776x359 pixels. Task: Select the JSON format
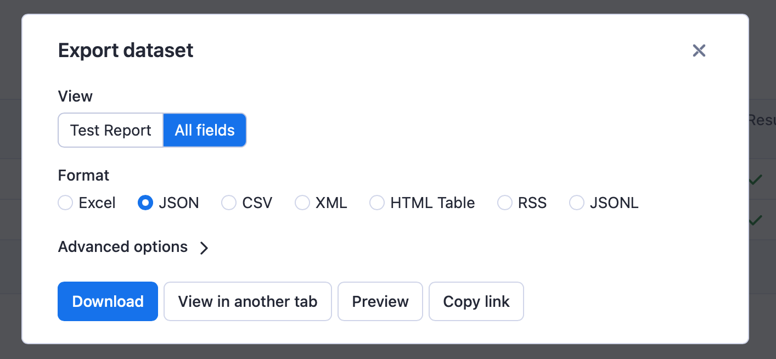click(145, 203)
